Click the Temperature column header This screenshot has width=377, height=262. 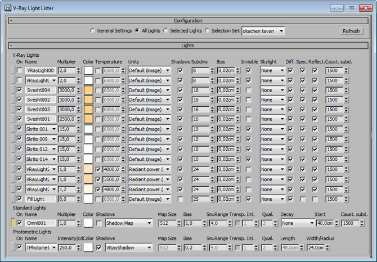[109, 62]
